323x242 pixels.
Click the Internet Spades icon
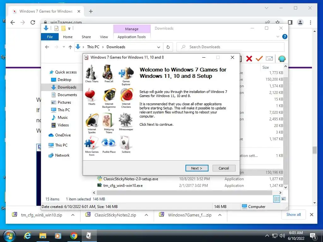point(92,120)
